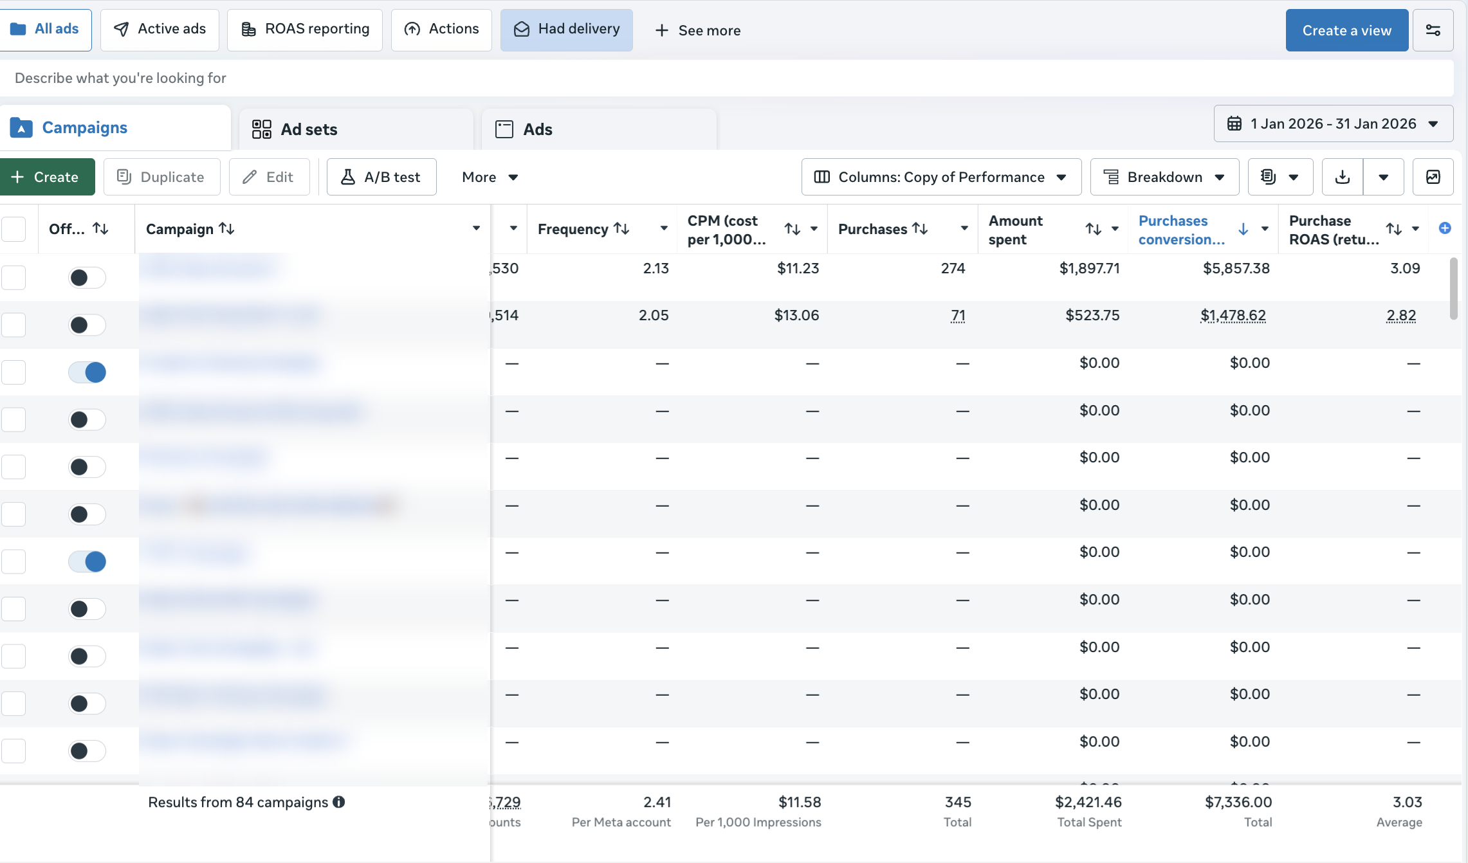Tick the checkbox for the $1,897.71 campaign row
This screenshot has width=1468, height=863.
point(14,278)
